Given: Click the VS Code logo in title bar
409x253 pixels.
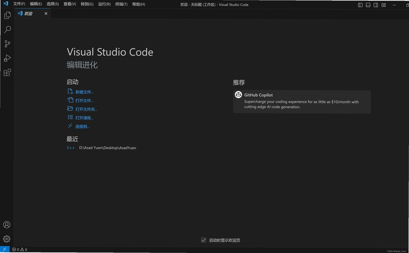Looking at the screenshot, I should (6, 4).
